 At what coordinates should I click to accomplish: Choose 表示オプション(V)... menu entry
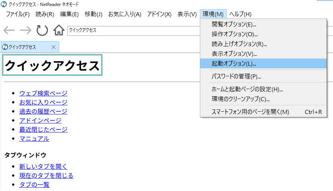coord(263,54)
